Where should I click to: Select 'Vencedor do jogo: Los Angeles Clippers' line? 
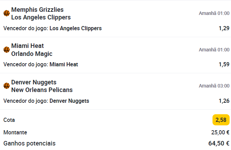tap(52, 28)
